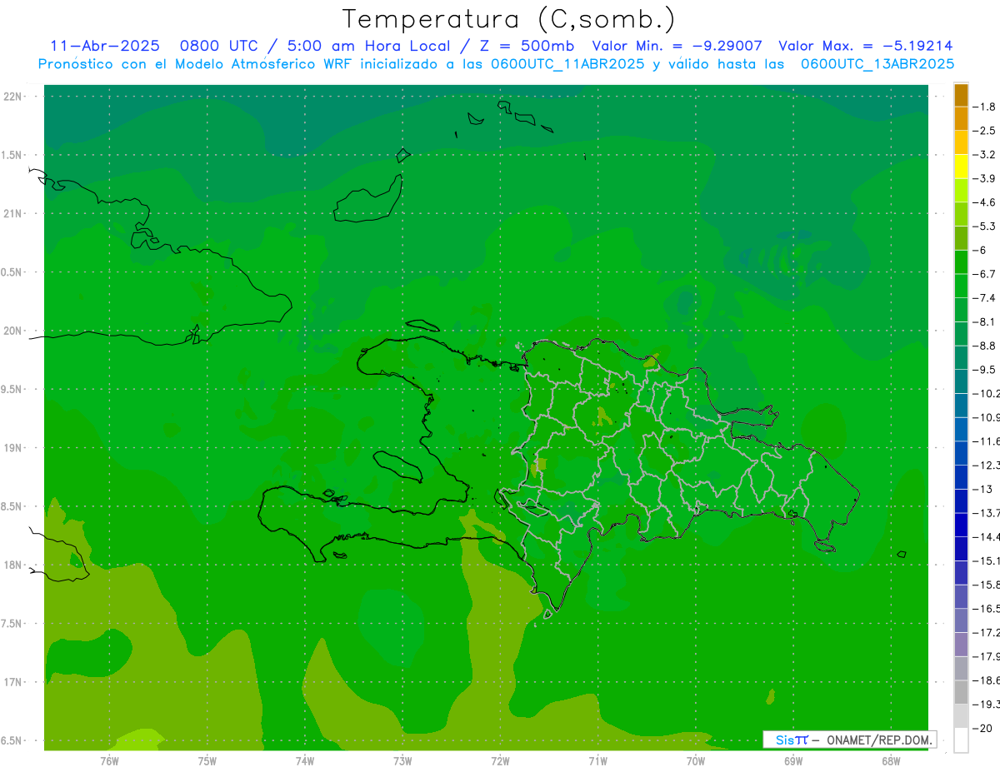Image resolution: width=1000 pixels, height=772 pixels.
Task: Click the "-20" color scale value
Action: [982, 728]
